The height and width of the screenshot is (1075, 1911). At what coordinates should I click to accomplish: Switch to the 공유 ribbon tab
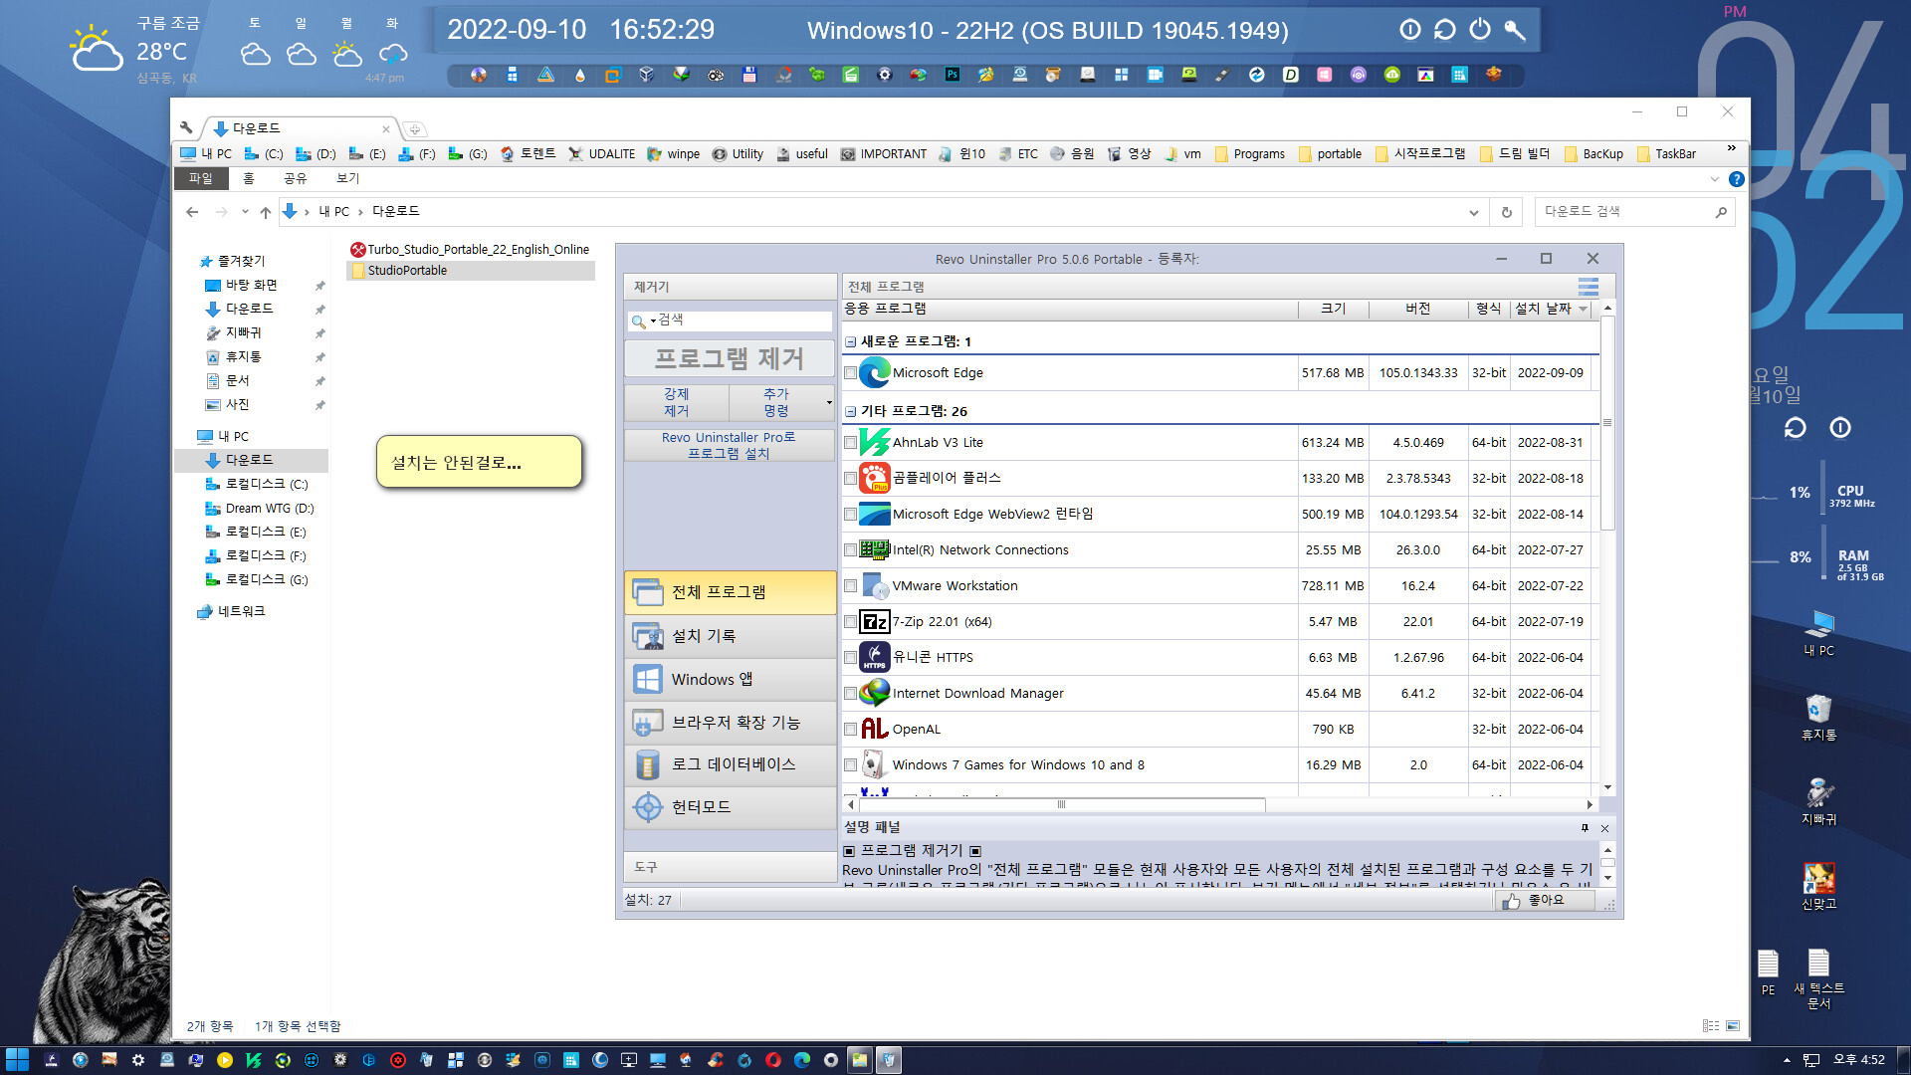pyautogui.click(x=296, y=178)
